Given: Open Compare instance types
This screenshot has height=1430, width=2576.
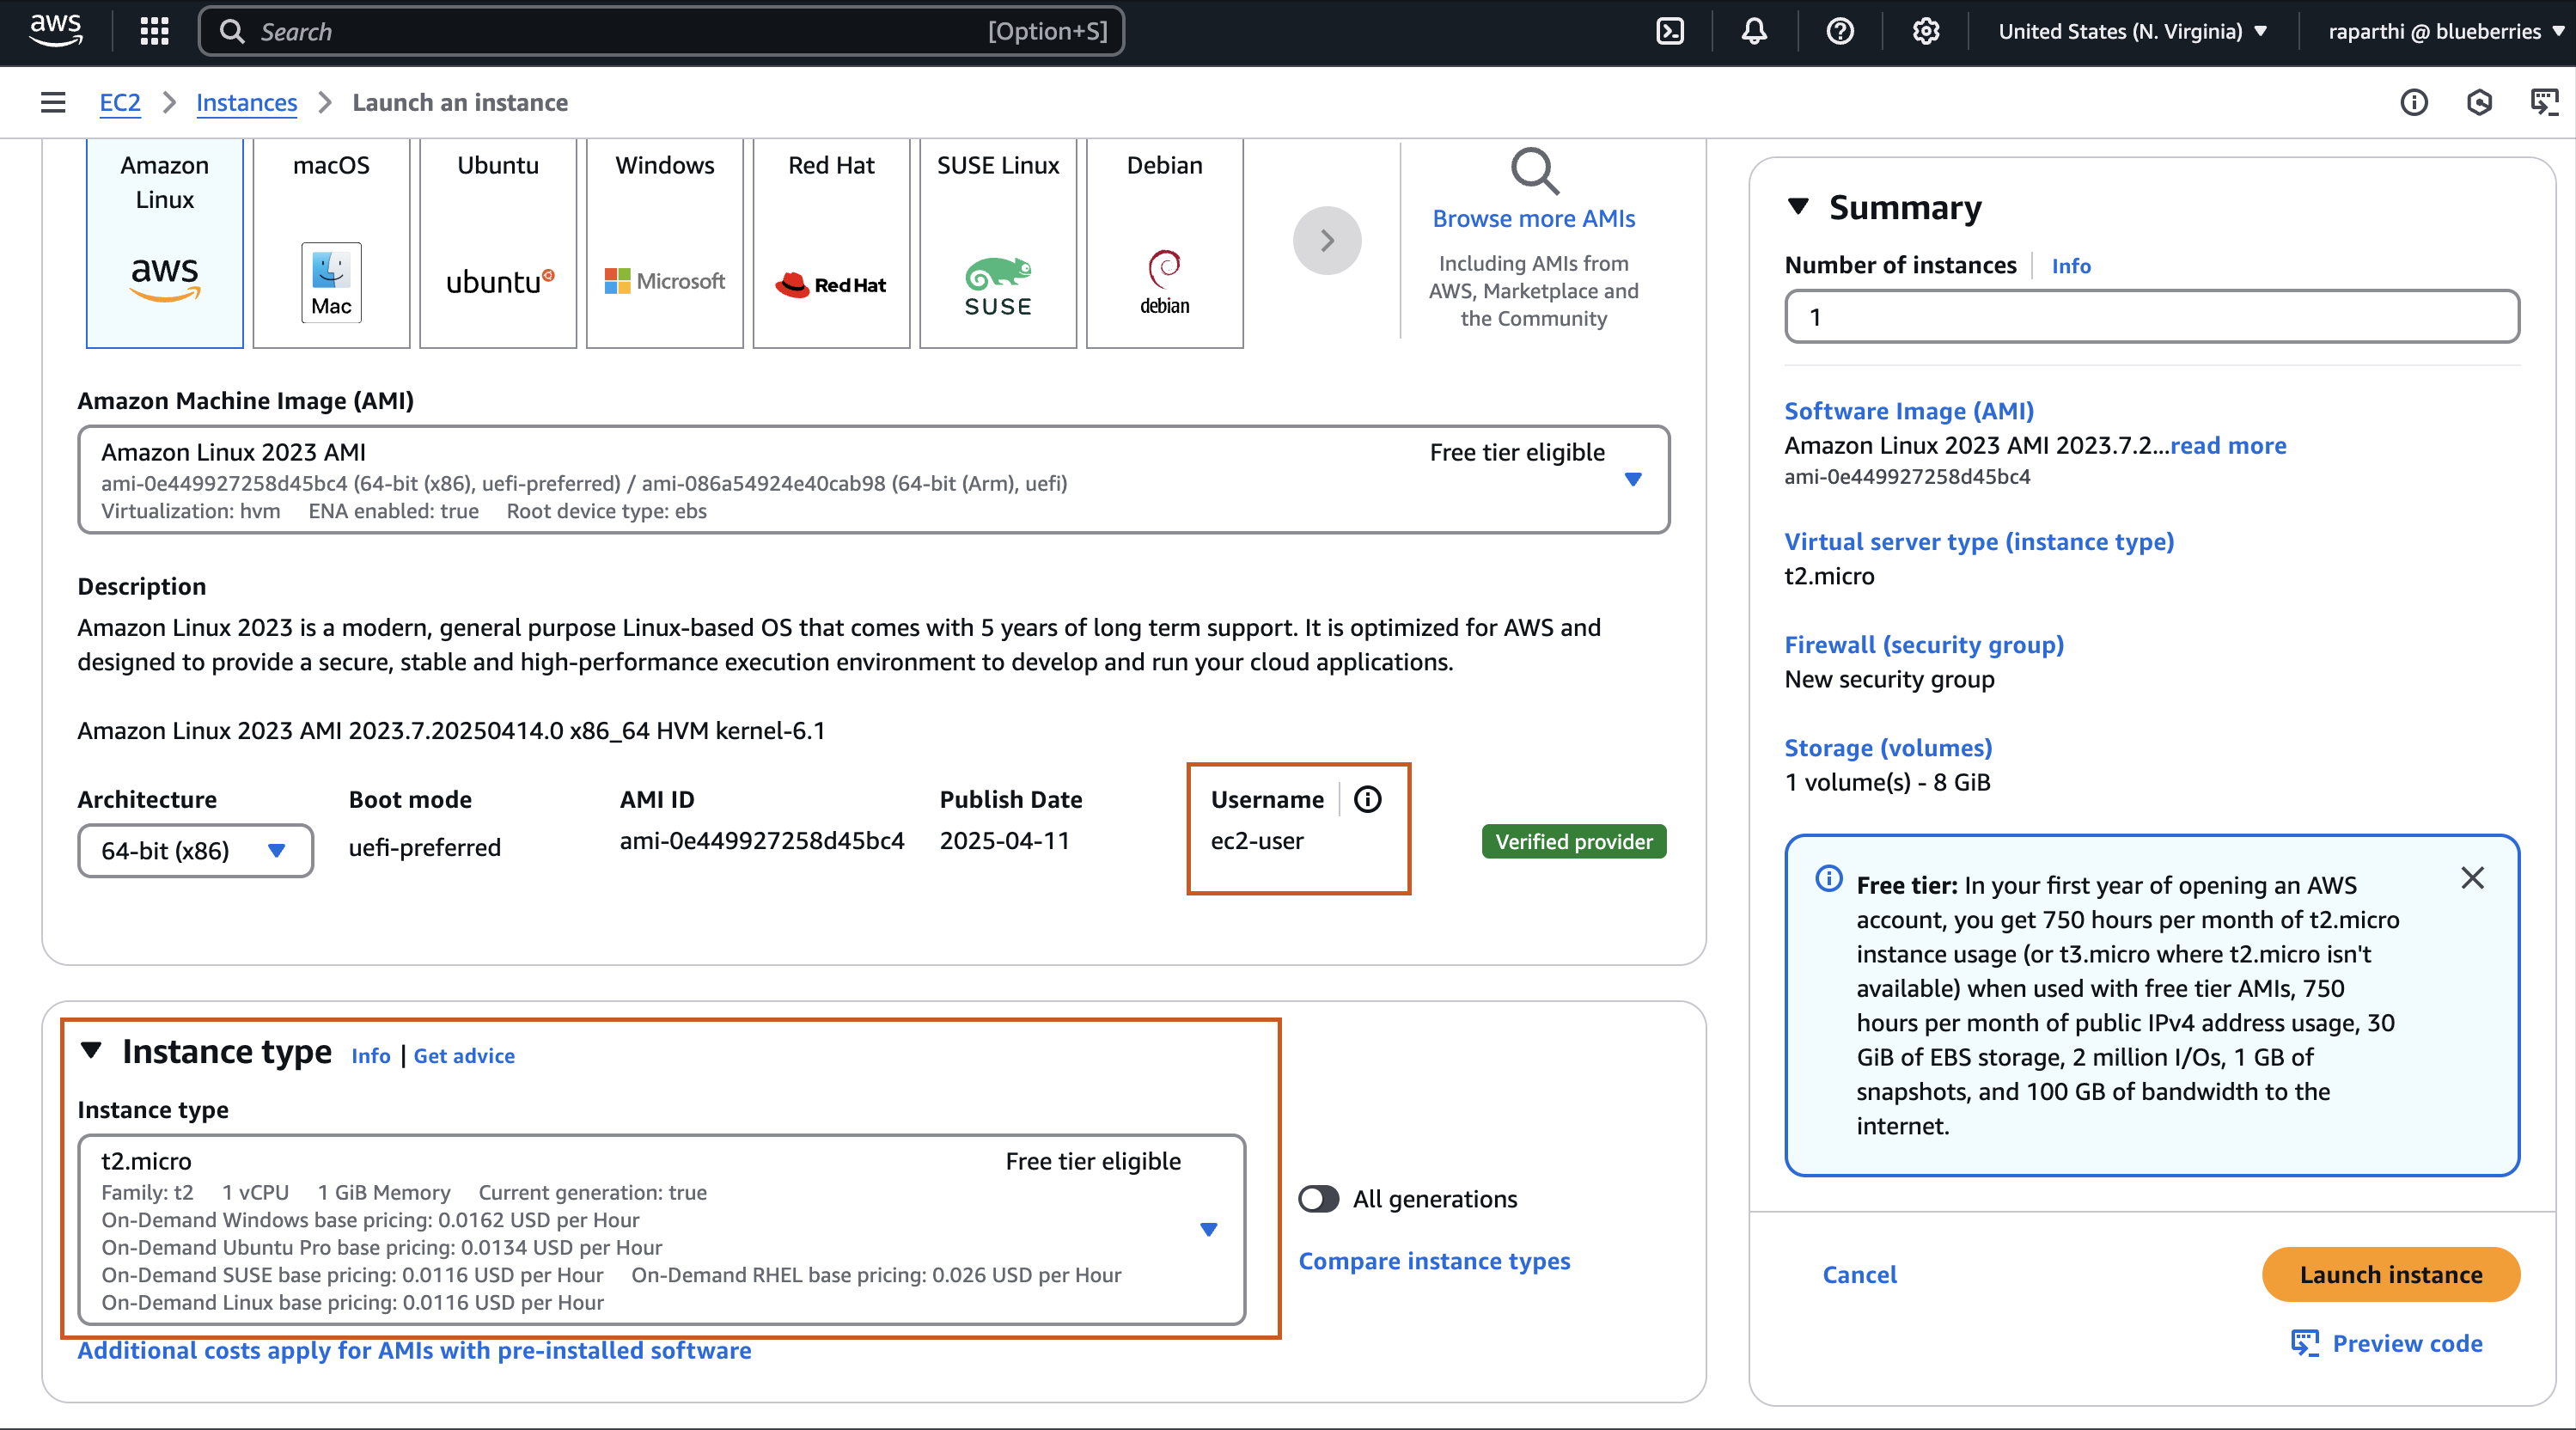Looking at the screenshot, I should pyautogui.click(x=1434, y=1261).
